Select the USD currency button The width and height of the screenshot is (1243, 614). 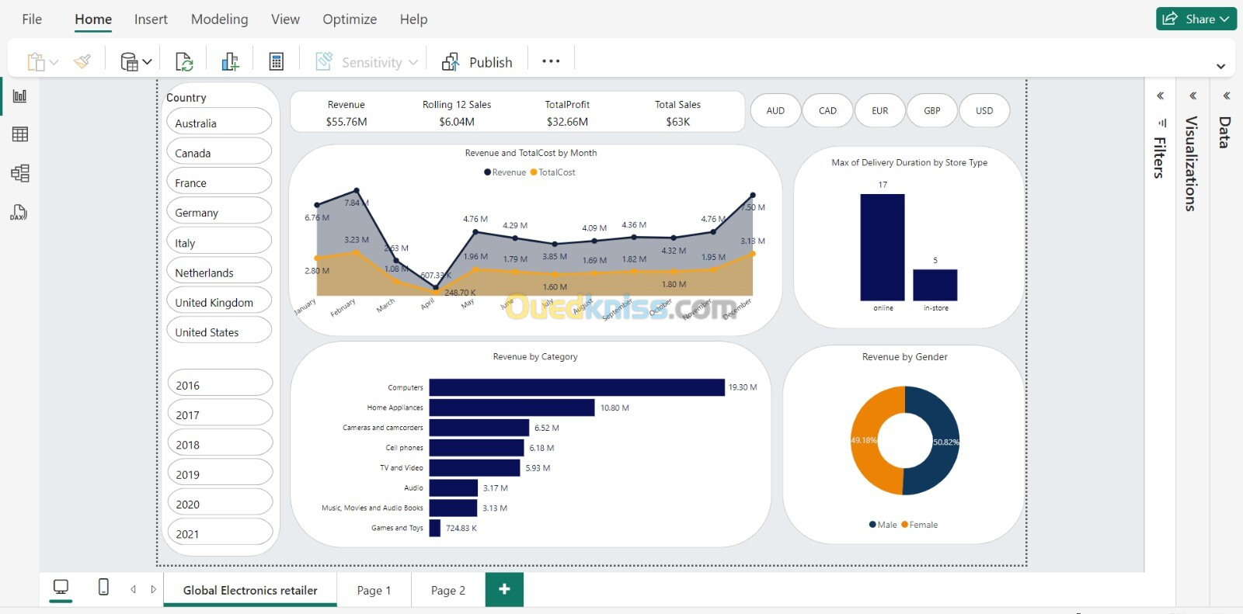pos(984,110)
